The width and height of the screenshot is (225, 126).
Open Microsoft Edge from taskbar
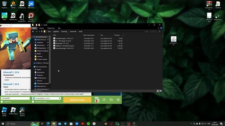point(48,124)
